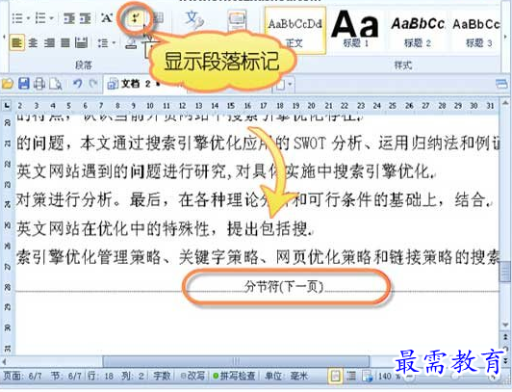Open print preview
Screen dimensions: 512x392
tap(56, 85)
